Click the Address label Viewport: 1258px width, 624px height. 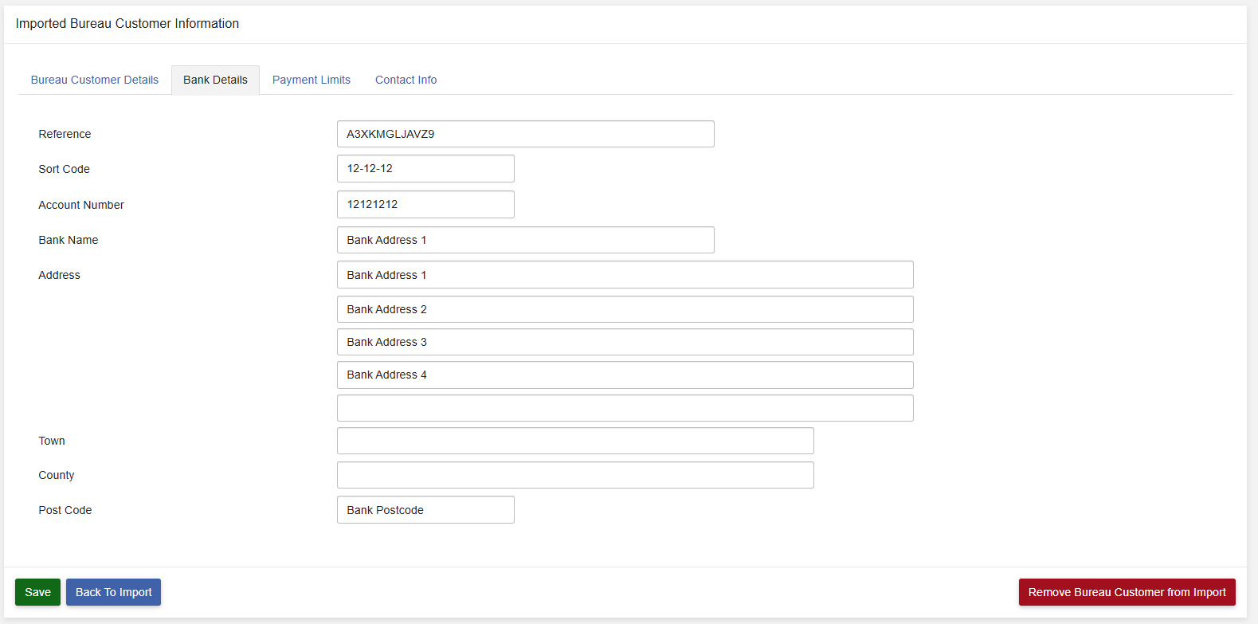click(59, 275)
